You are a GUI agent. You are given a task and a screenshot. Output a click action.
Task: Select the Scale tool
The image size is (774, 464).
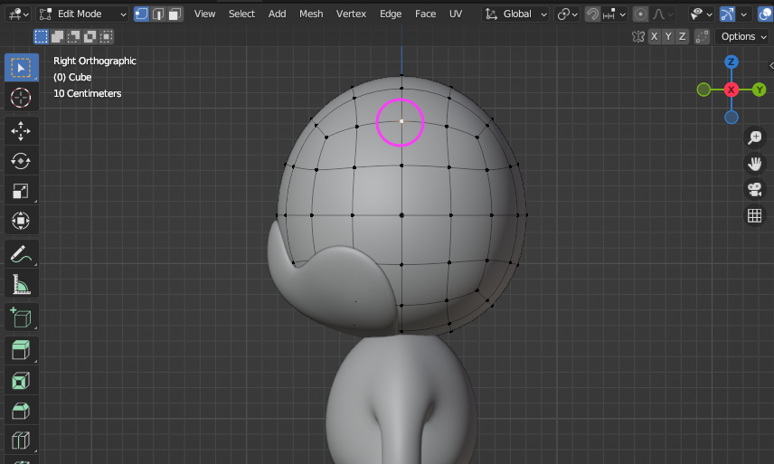pos(21,191)
